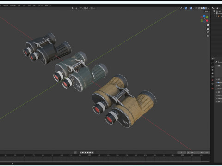Click the green Y axis on navigation gizmo

click(207, 17)
